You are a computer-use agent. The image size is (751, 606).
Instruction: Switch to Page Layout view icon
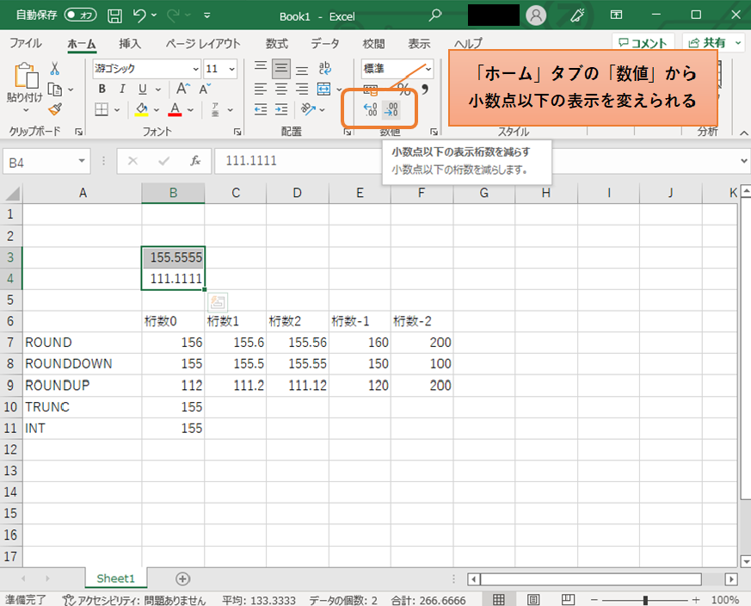(x=533, y=600)
